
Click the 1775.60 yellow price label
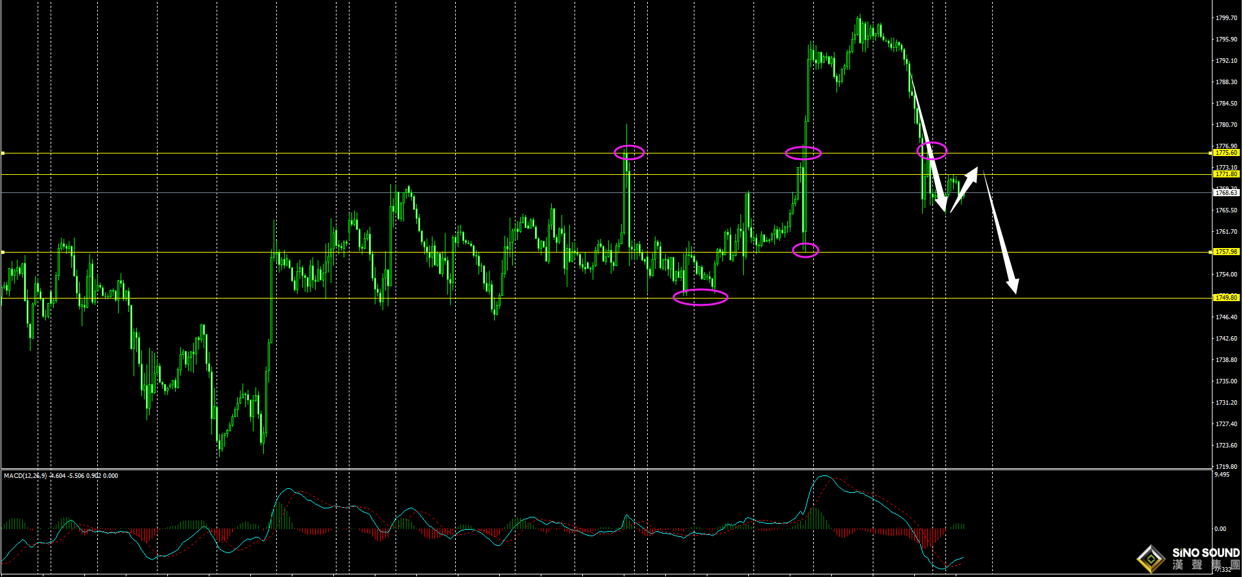pyautogui.click(x=1226, y=153)
